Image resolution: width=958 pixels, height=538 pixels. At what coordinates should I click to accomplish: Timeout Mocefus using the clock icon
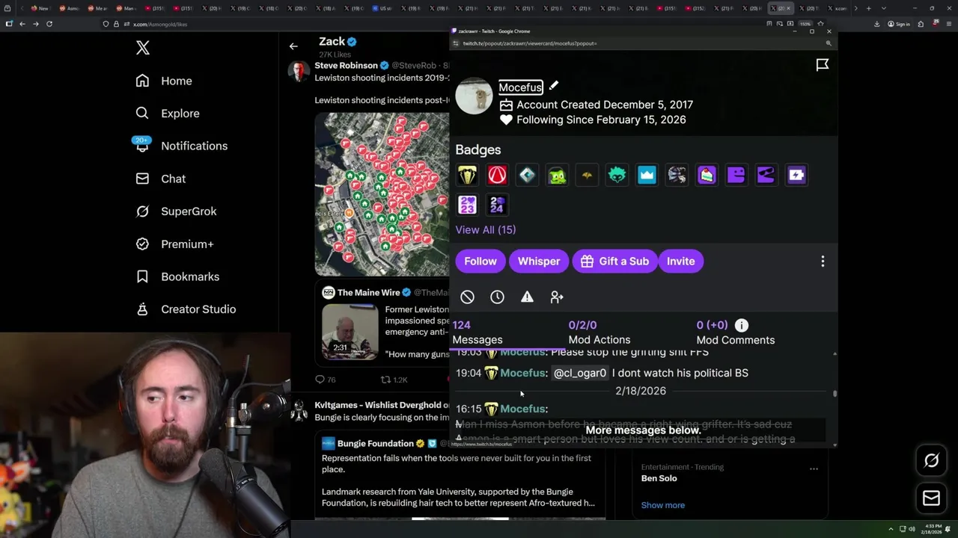pos(497,297)
